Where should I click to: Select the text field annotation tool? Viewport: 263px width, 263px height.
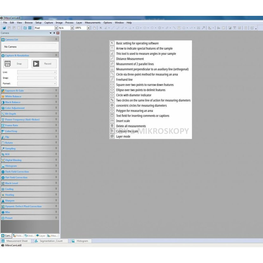pos(179,28)
